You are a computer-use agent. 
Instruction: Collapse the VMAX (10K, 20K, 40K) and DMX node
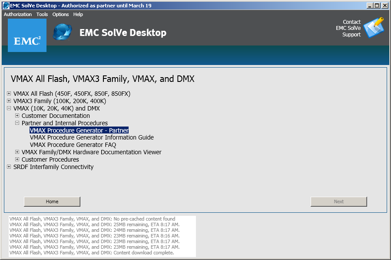[9, 108]
